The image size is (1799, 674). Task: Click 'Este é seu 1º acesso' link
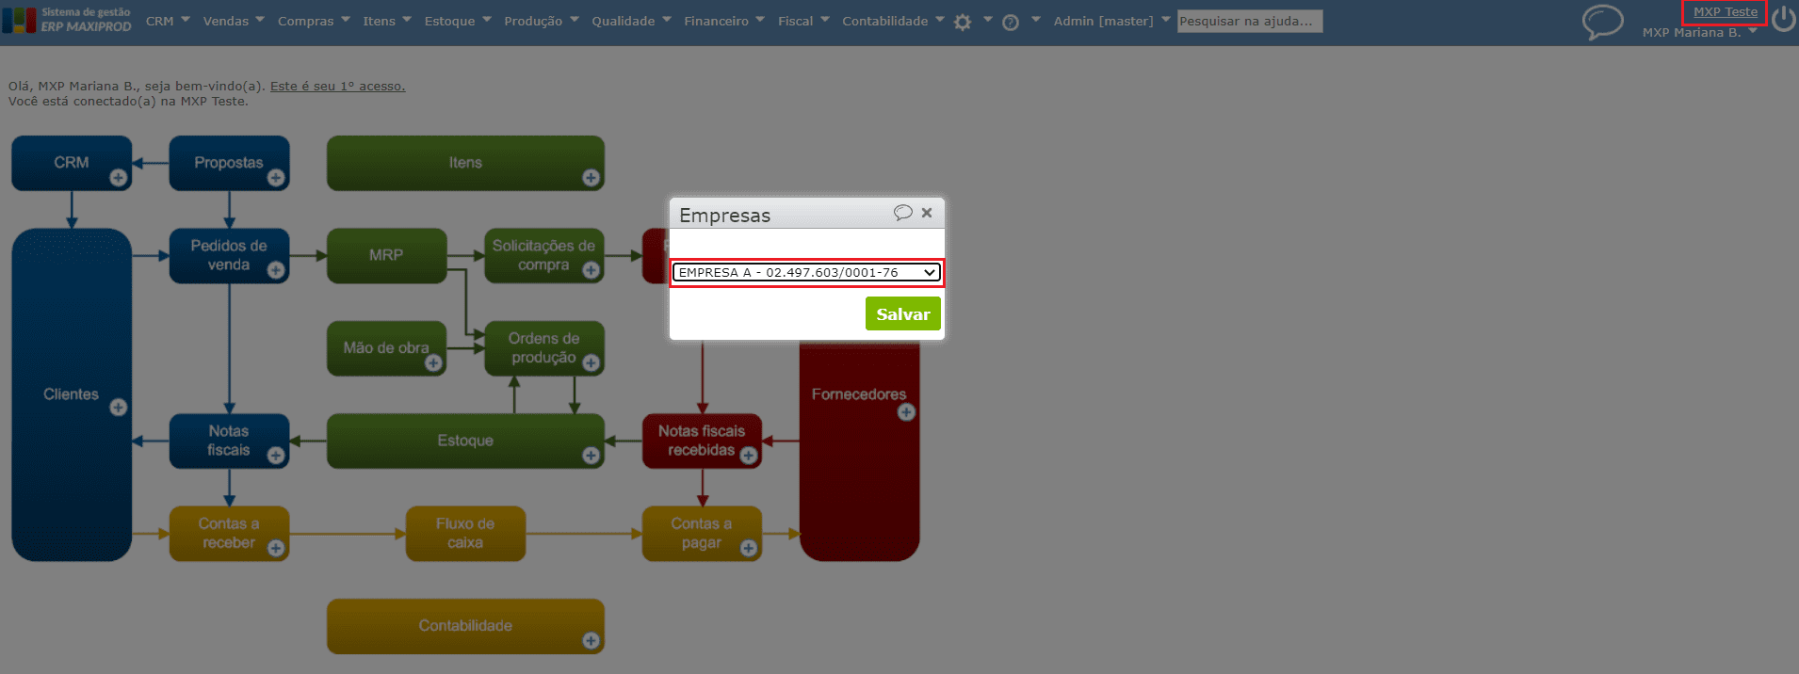337,86
